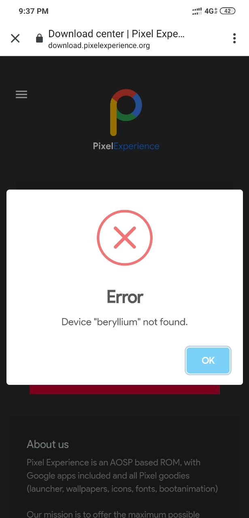Tap the red banner below the dialog
The width and height of the screenshot is (249, 518).
pos(125,389)
